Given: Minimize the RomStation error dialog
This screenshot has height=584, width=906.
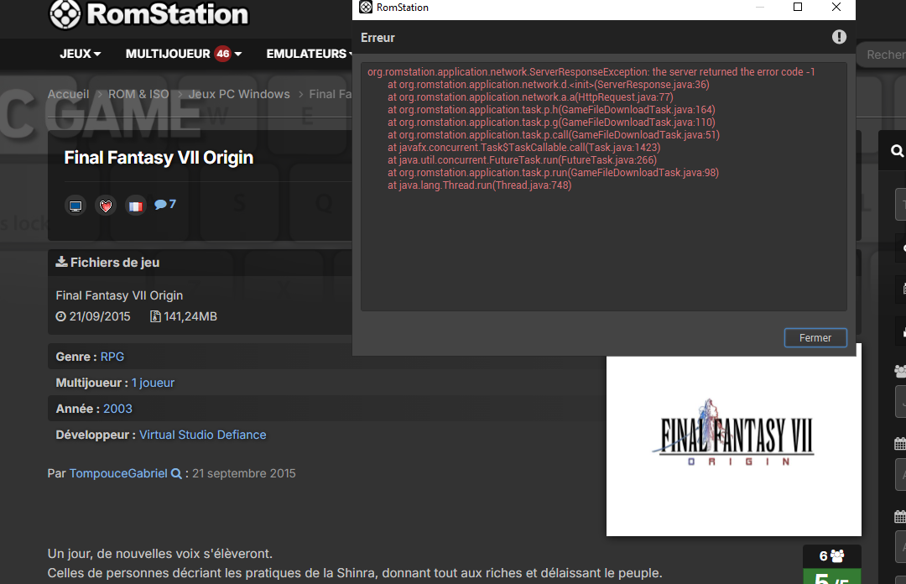Looking at the screenshot, I should (760, 7).
